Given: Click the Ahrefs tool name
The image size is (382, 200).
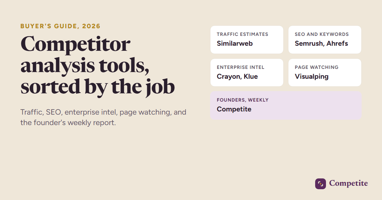Looking at the screenshot, I should point(337,43).
